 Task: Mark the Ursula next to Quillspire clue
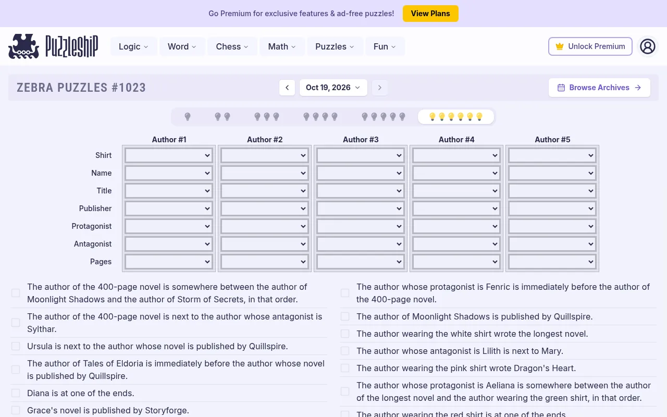(x=16, y=346)
